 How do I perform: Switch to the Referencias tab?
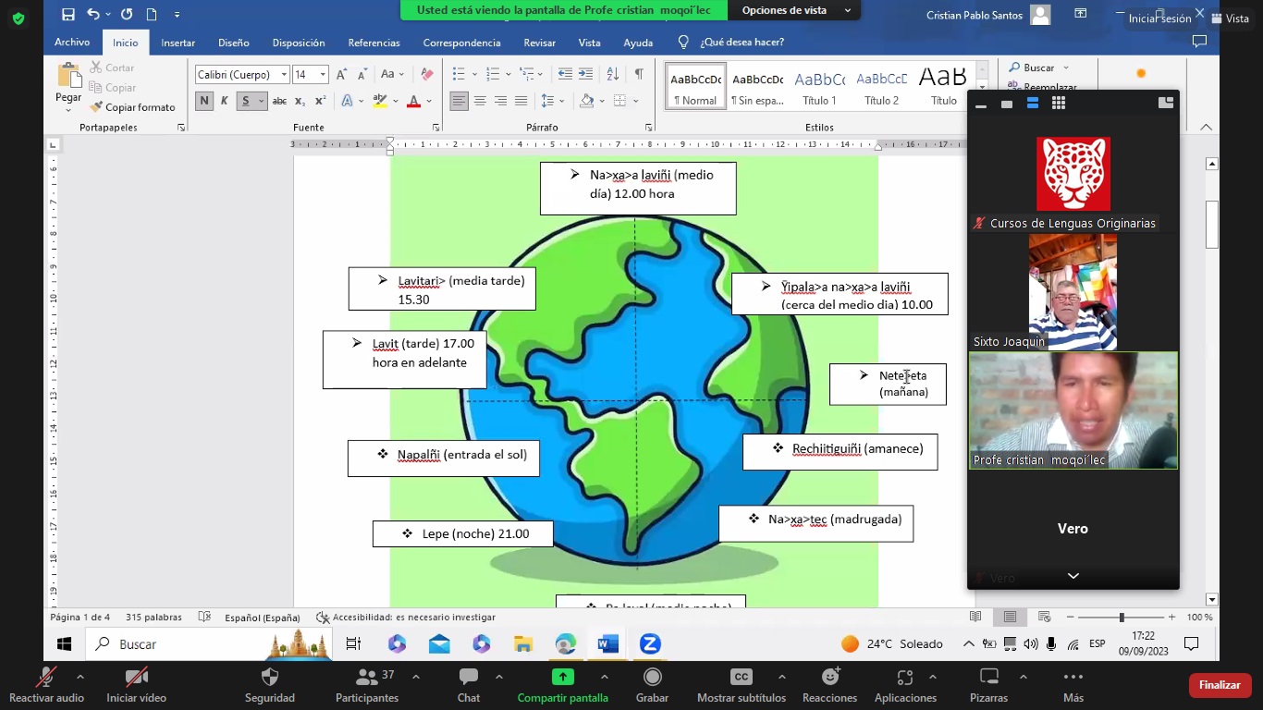(374, 43)
